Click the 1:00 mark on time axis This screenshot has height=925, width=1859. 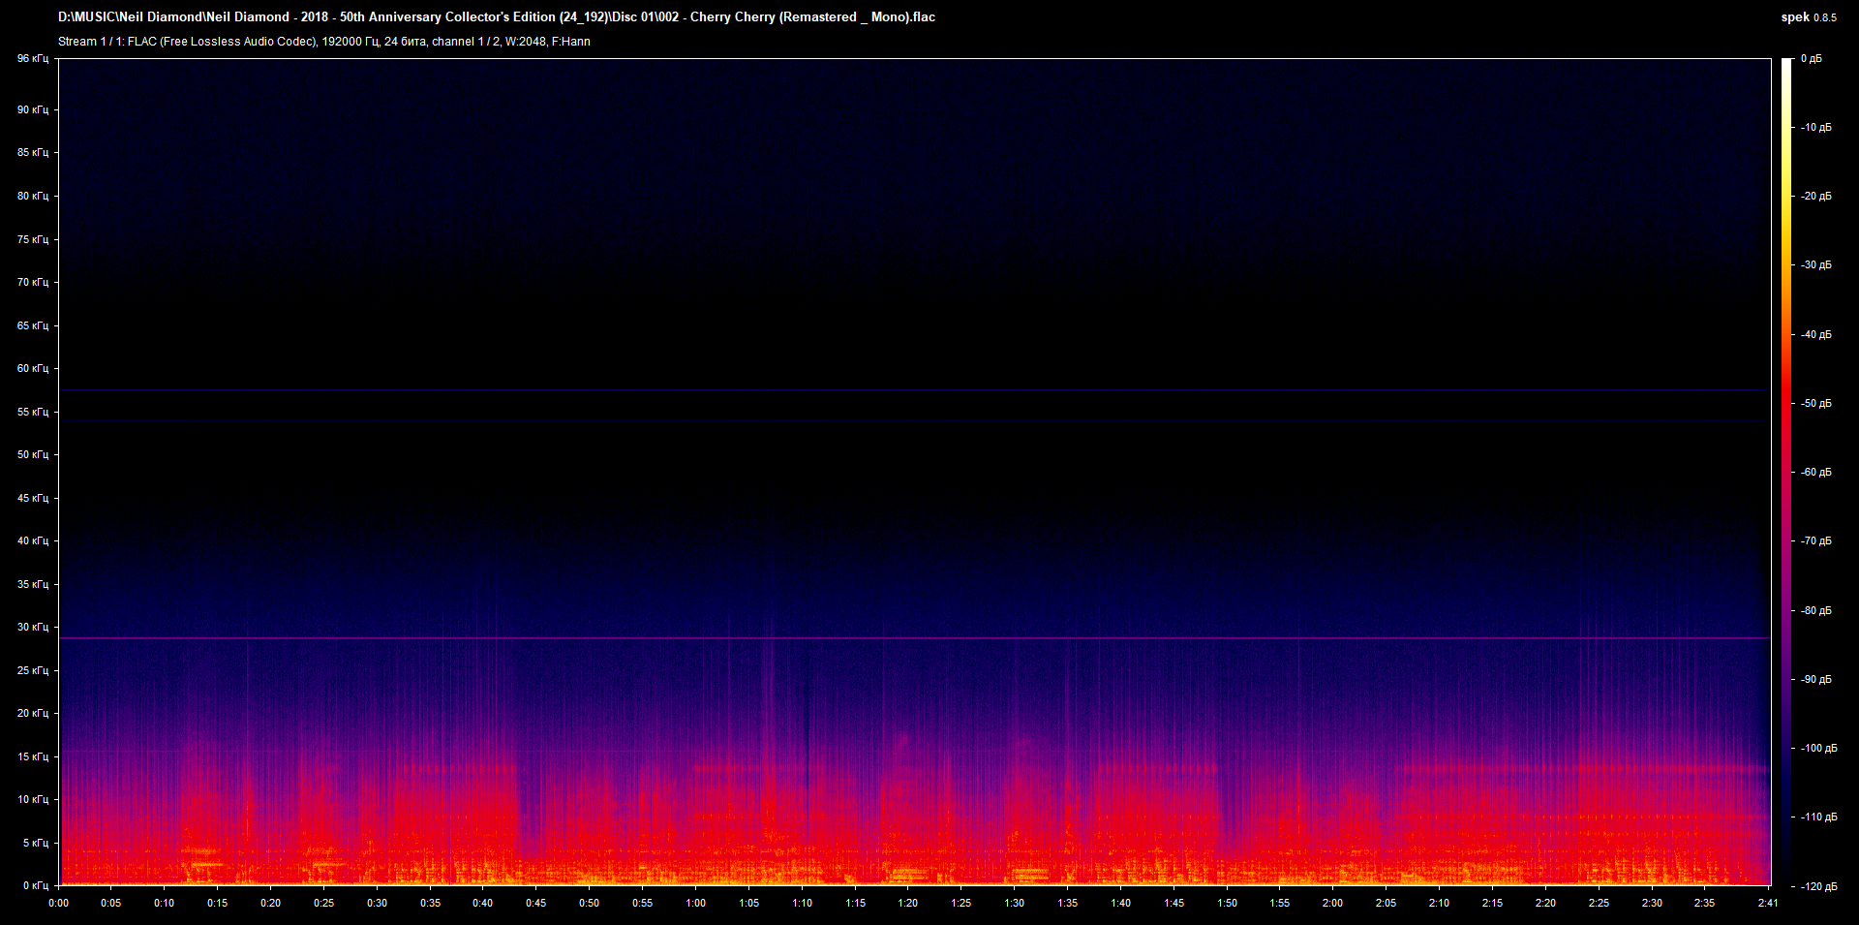coord(695,903)
